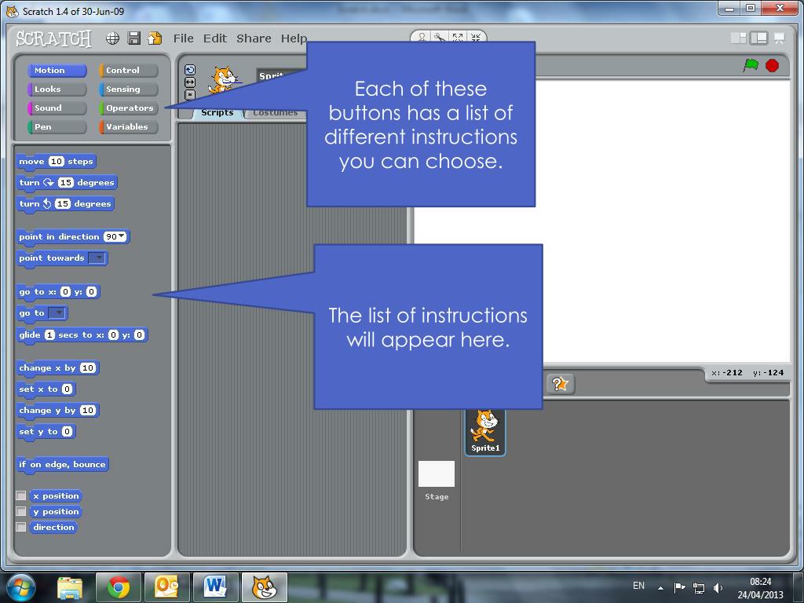Tick the direction checkbox

[x=21, y=527]
